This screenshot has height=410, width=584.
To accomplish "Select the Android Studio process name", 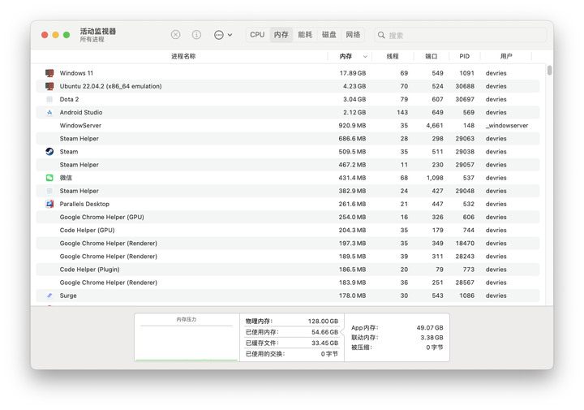I will [81, 112].
